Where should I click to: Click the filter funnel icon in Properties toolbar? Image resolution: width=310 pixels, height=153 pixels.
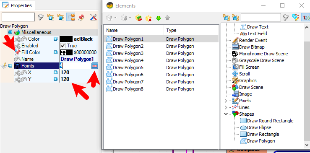pyautogui.click(x=41, y=17)
